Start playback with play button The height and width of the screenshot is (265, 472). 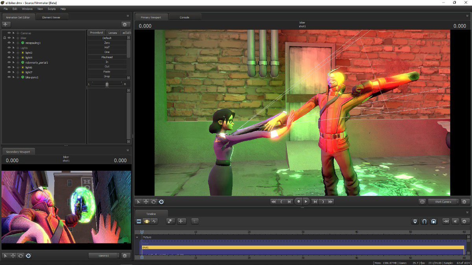coord(306,201)
